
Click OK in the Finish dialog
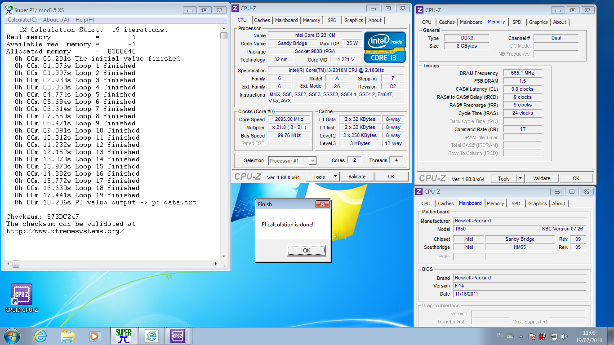307,250
